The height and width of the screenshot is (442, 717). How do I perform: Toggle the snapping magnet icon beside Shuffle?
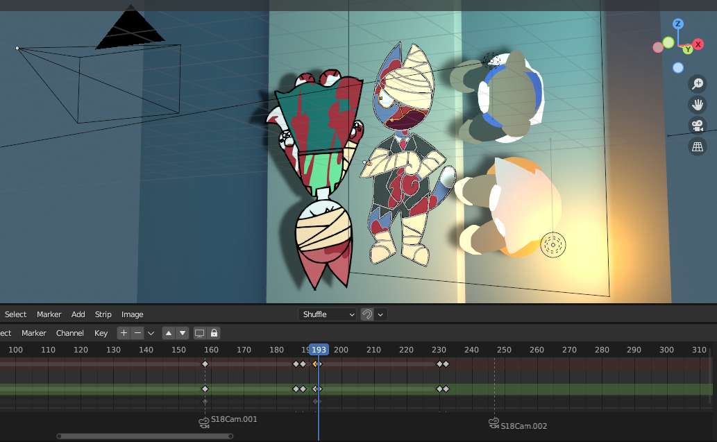pos(366,314)
